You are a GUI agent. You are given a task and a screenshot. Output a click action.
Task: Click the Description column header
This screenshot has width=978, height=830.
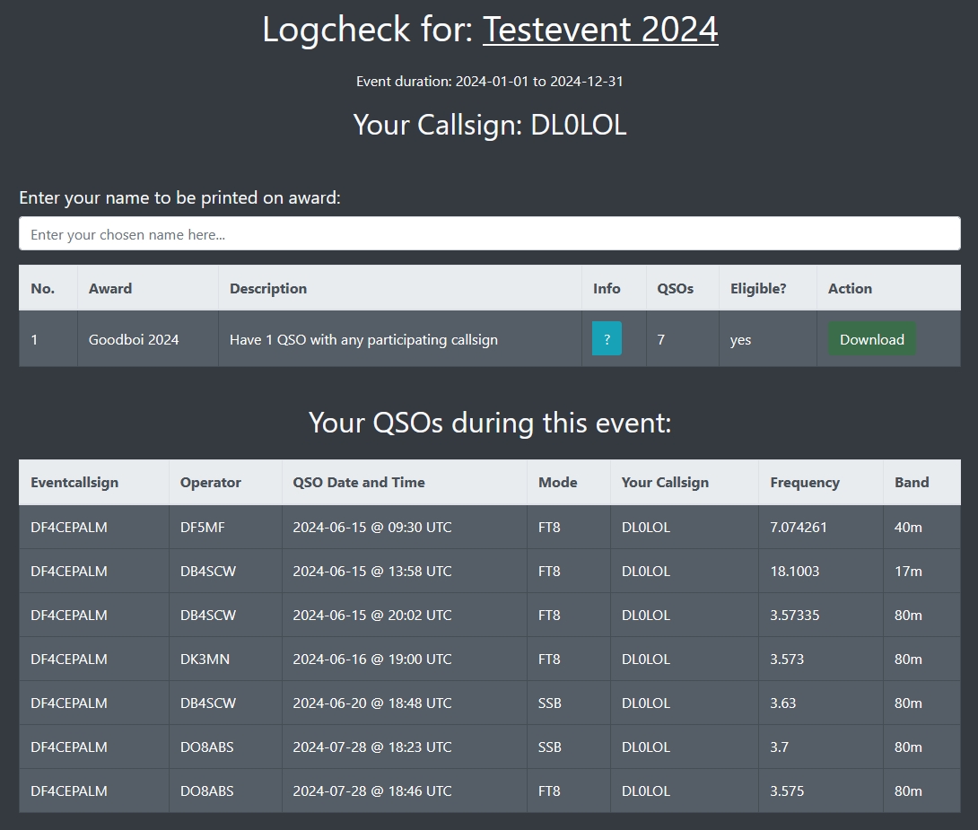(x=267, y=287)
